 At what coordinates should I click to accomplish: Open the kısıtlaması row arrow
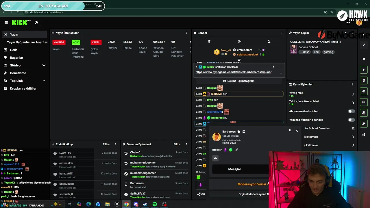353,137
